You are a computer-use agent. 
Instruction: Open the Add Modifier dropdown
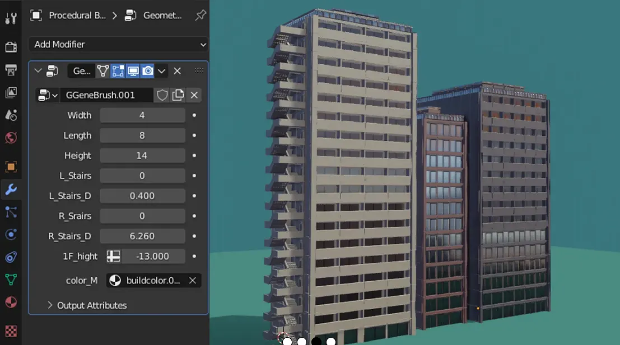[x=118, y=44]
